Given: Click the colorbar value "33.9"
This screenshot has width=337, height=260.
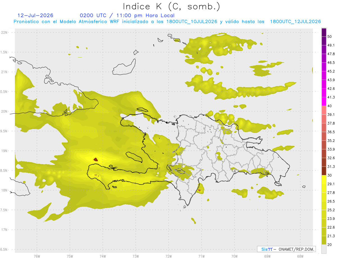Looking at the screenshot, I should point(331,149).
